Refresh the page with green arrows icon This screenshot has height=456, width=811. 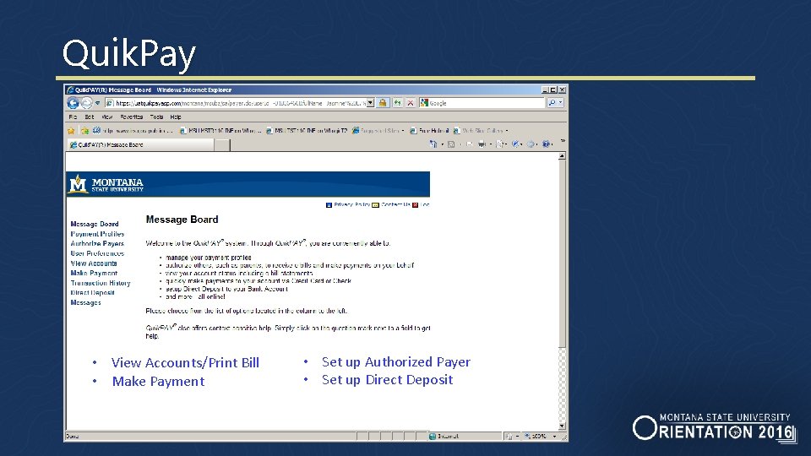[x=397, y=103]
